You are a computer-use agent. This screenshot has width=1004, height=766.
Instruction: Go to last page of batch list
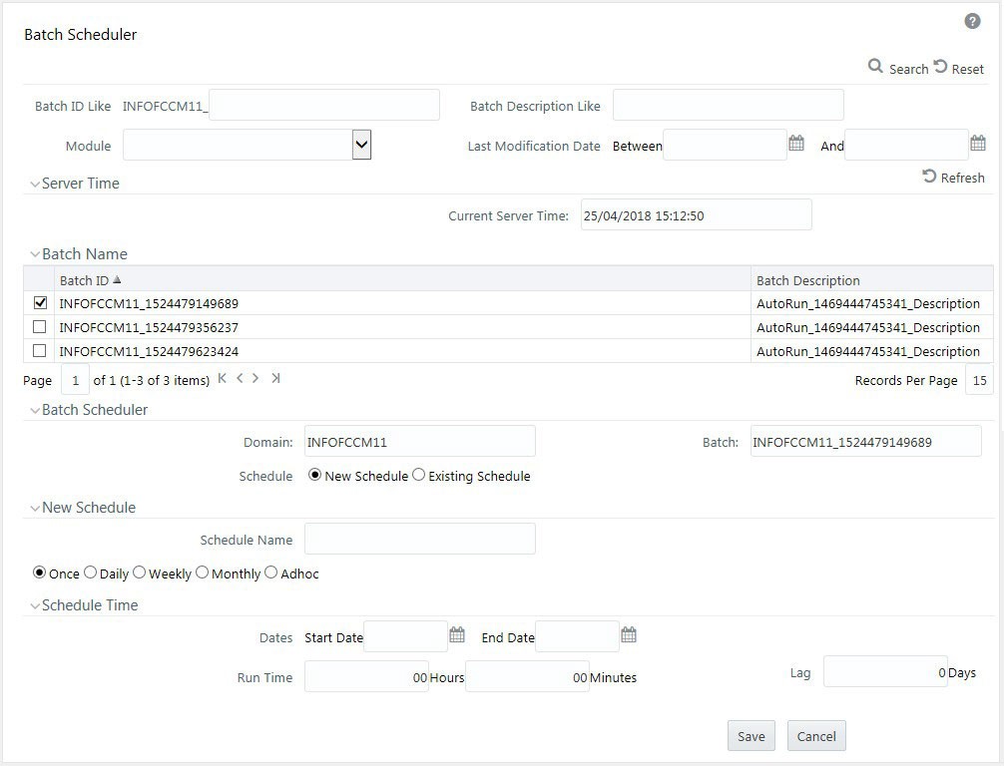point(275,378)
